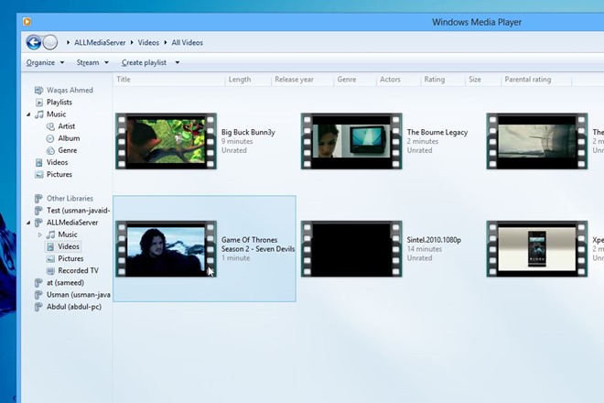Click the ALLMediaServer library icon
Screen dimensions: 604x403
[38, 223]
